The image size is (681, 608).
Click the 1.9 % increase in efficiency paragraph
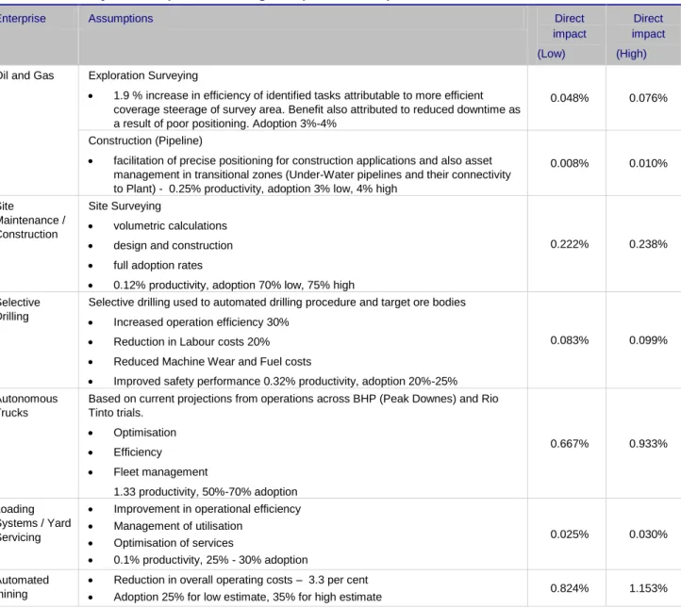click(x=317, y=109)
